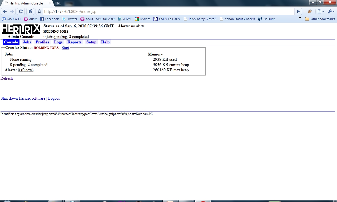337x202 pixels.
Task: Start the crawler with the Start link
Action: pyautogui.click(x=65, y=48)
